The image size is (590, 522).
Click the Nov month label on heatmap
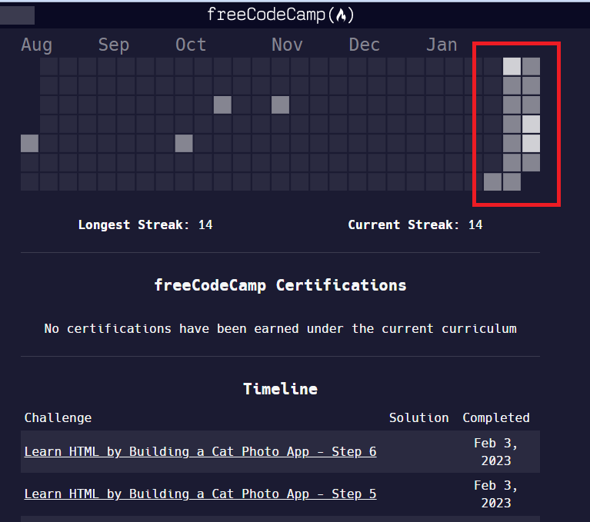(287, 45)
